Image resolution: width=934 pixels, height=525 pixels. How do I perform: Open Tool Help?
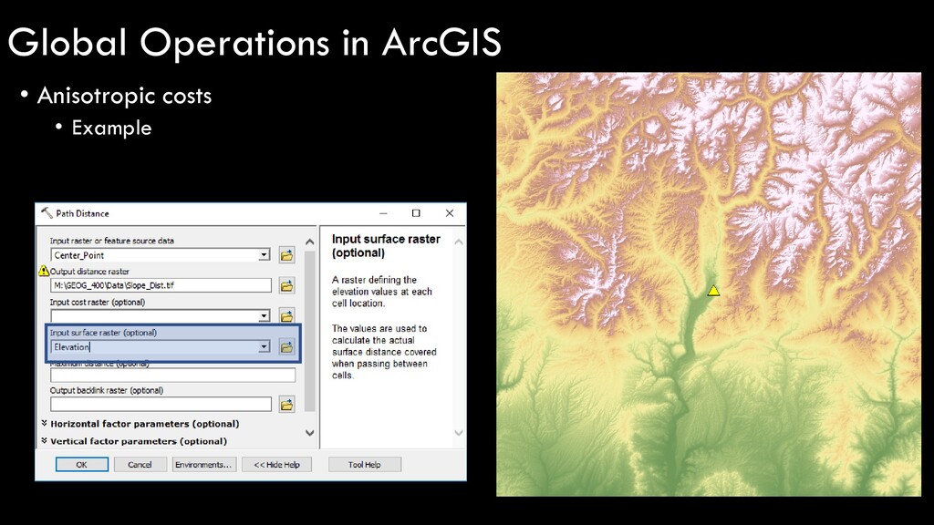coord(365,464)
